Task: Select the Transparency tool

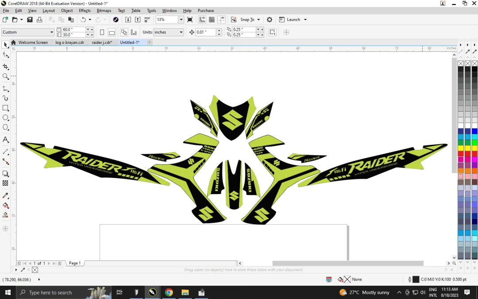Action: [5, 183]
